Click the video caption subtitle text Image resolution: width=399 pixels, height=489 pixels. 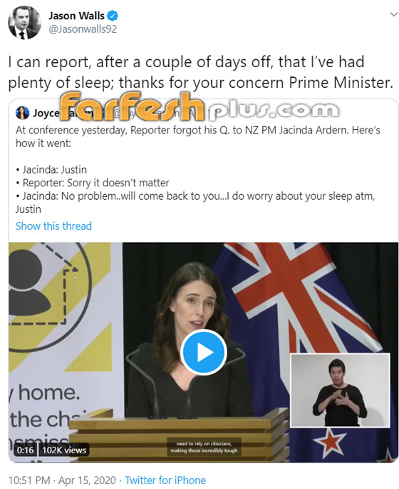click(204, 447)
